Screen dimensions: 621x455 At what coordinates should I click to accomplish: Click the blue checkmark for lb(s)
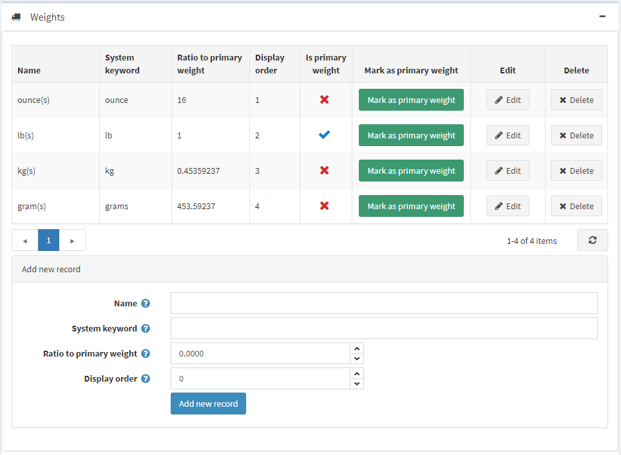pyautogui.click(x=325, y=135)
